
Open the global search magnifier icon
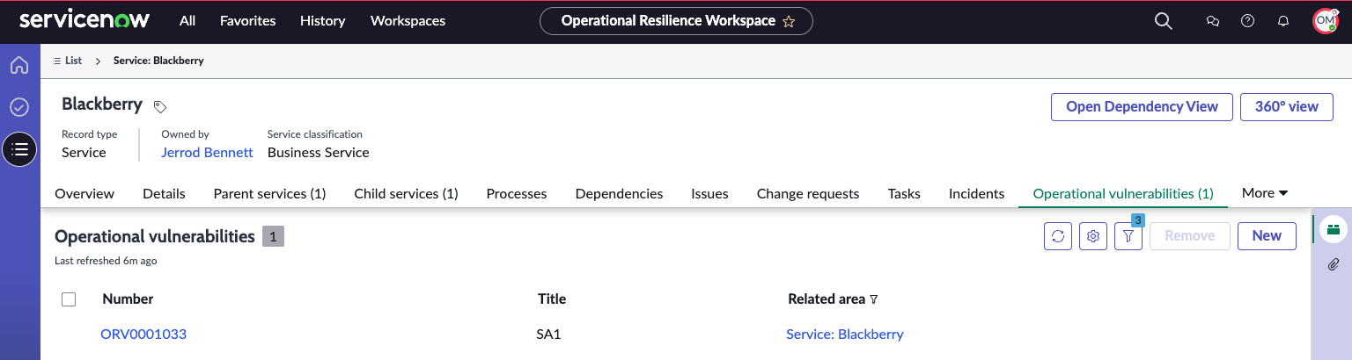[1164, 21]
